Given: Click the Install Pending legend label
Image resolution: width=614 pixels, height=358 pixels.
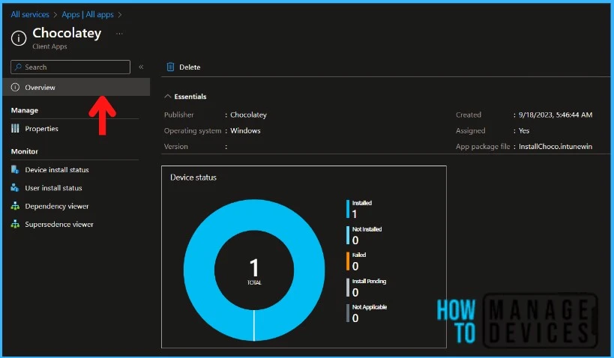Looking at the screenshot, I should pyautogui.click(x=370, y=282).
